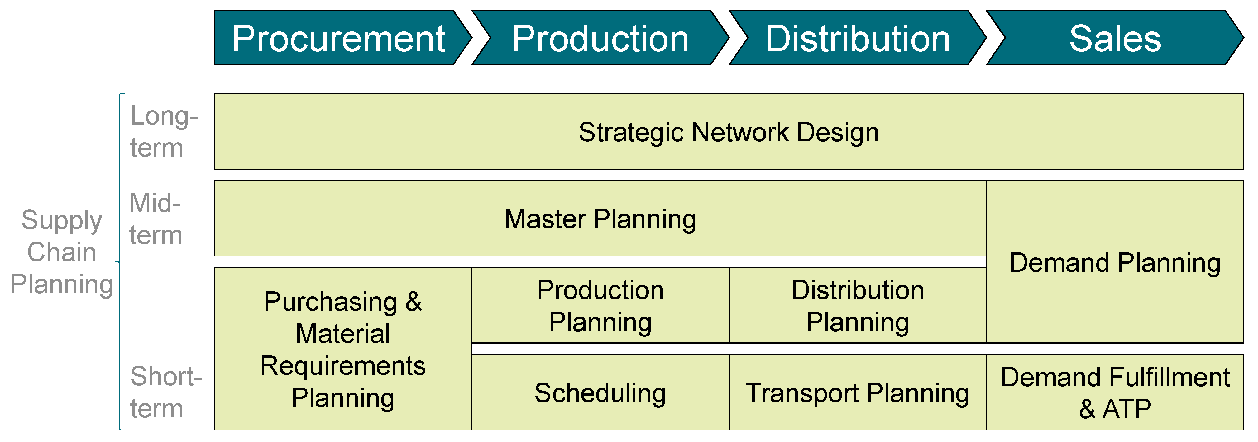This screenshot has height=442, width=1258.
Task: Click the Supply Chain Planning label
Action: click(x=61, y=252)
